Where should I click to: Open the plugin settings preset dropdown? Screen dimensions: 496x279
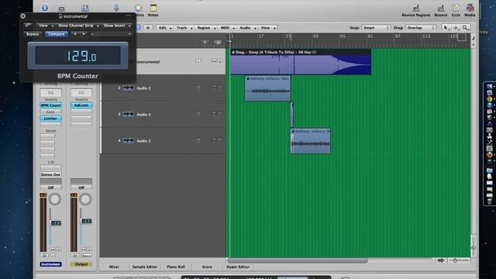[x=111, y=34]
